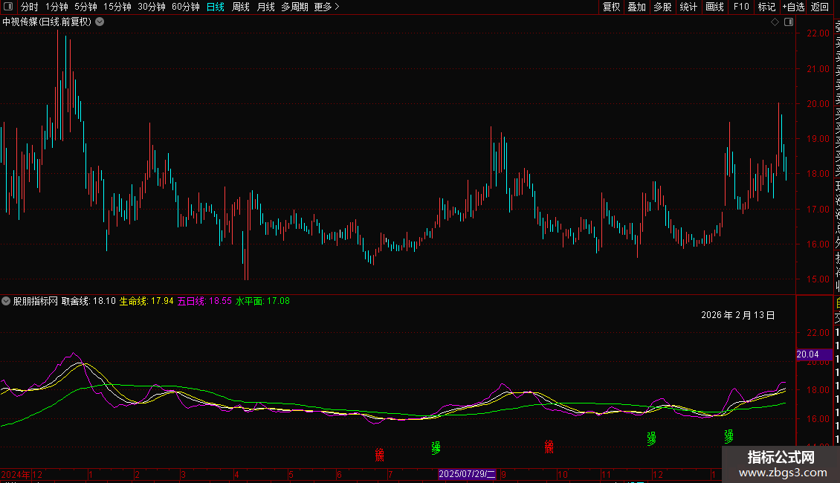840x483 pixels.
Task: Click the F10 company info button
Action: click(741, 7)
